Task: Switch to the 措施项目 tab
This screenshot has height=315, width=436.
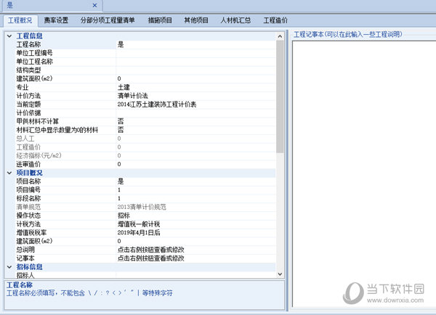Action: [x=160, y=20]
